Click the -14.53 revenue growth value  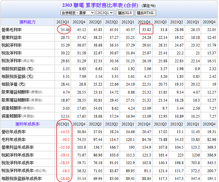coord(64,132)
